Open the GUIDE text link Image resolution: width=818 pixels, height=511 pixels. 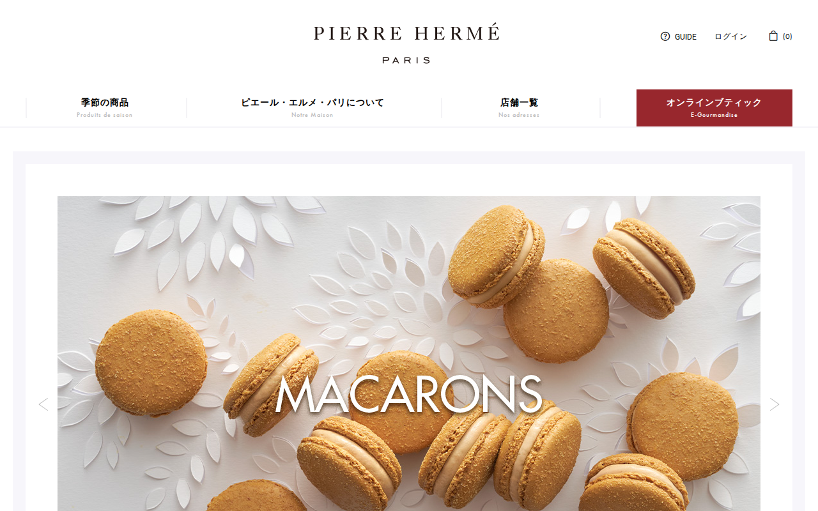click(x=686, y=37)
